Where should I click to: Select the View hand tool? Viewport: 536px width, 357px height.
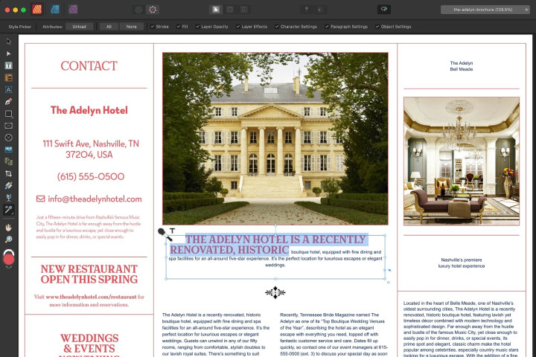click(x=8, y=227)
